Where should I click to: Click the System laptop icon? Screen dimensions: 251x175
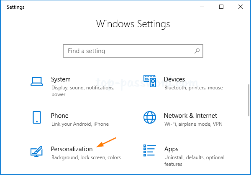click(37, 81)
